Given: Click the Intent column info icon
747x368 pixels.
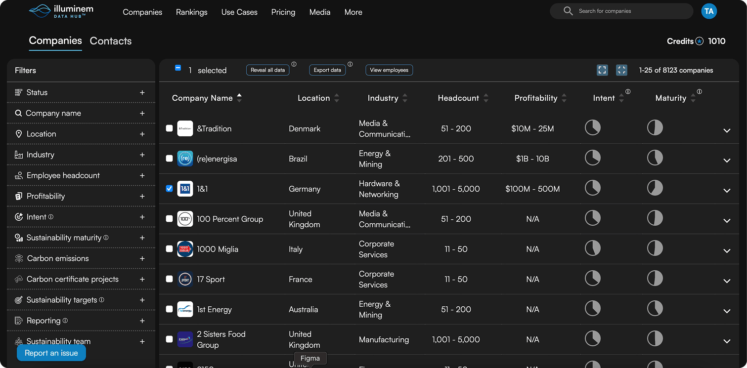Looking at the screenshot, I should pos(628,92).
